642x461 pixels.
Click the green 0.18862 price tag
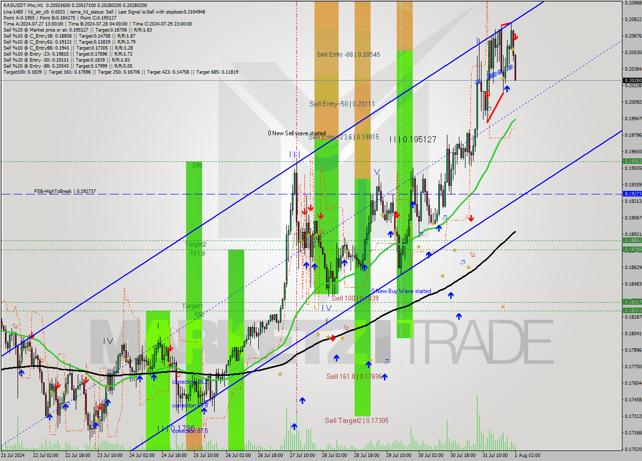(x=632, y=240)
